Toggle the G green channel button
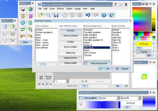 (x=43, y=84)
